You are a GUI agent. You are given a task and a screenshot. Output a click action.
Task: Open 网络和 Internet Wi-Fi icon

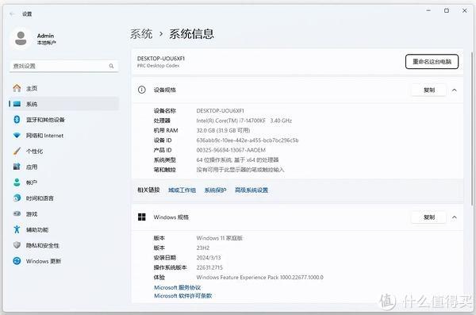click(x=17, y=136)
